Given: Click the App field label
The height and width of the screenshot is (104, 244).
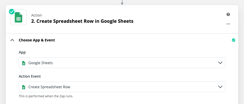Looking at the screenshot, I should click(22, 52).
